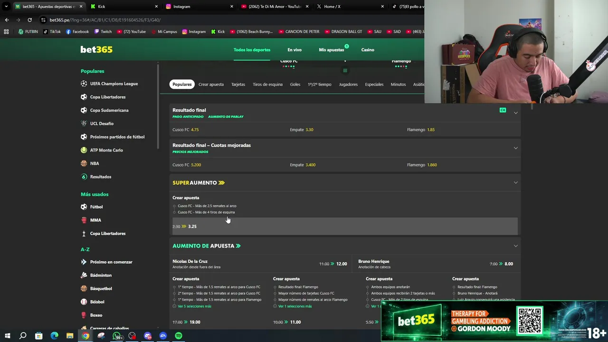Open Chrome apps grid in bookmarks bar
Viewport: 608px width, 342px height.
click(6, 32)
